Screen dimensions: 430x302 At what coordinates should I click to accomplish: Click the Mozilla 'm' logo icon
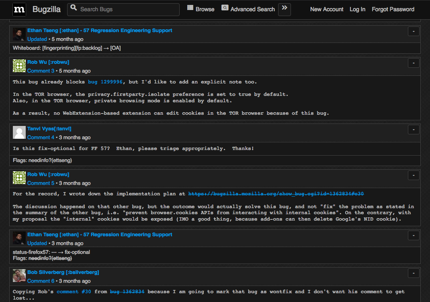click(x=19, y=10)
